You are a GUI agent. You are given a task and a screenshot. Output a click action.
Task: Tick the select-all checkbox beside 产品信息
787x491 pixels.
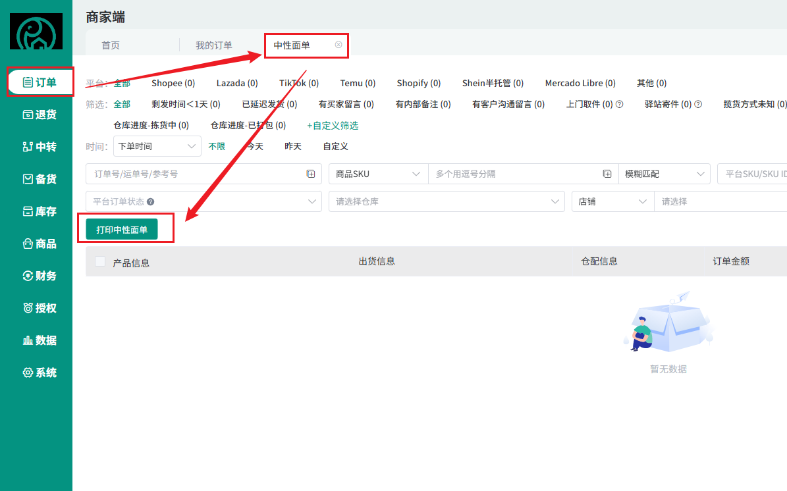click(100, 261)
